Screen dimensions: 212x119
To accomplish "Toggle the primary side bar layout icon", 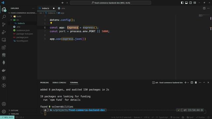I will tap(182, 3).
